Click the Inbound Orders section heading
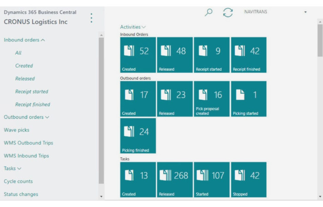The height and width of the screenshot is (207, 323). click(134, 34)
